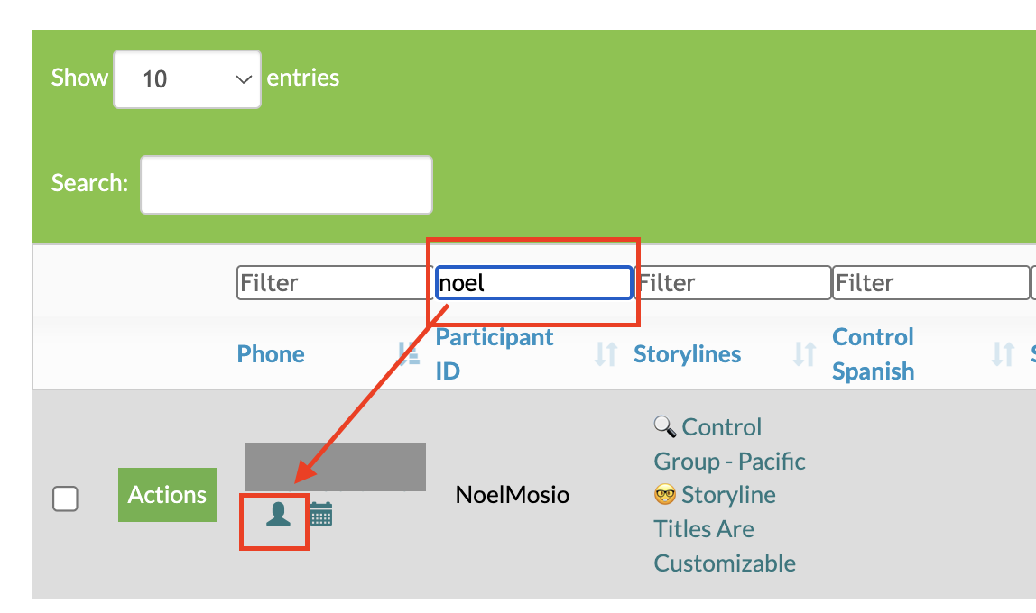
Task: Click the Phone column header text
Action: pos(271,354)
